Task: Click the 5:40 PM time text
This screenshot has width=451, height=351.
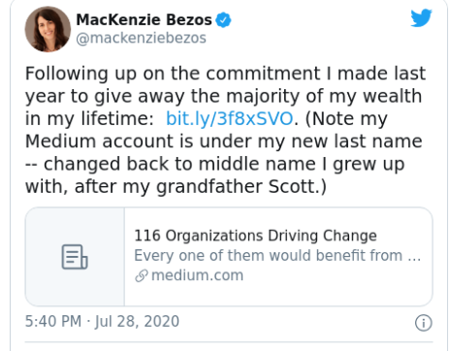Action: (x=53, y=322)
